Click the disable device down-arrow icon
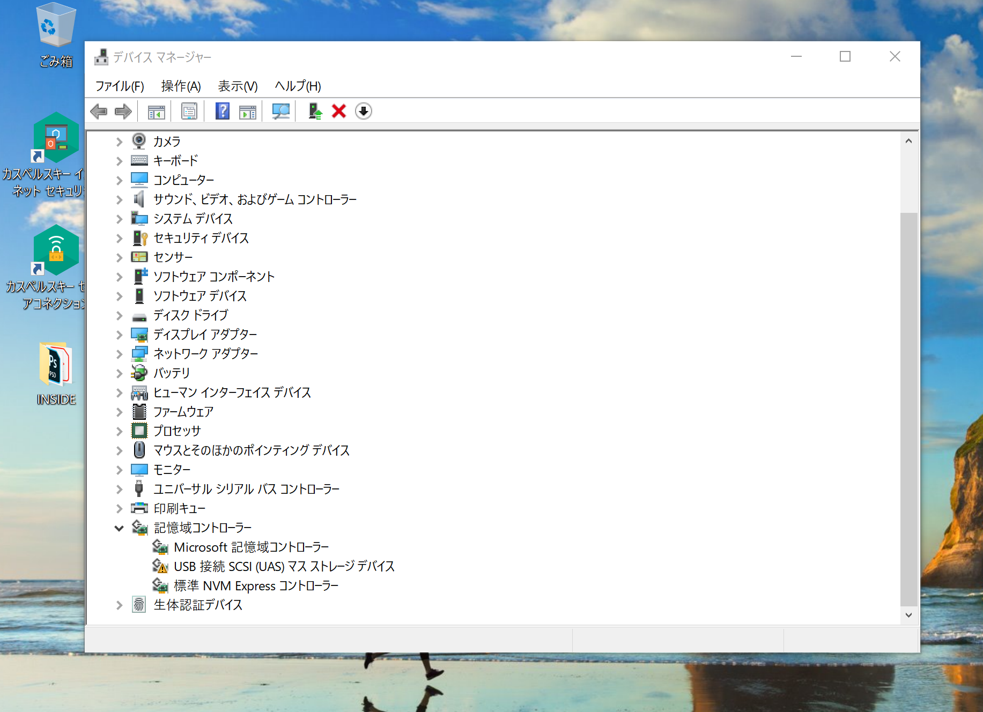Image resolution: width=983 pixels, height=712 pixels. (x=363, y=112)
